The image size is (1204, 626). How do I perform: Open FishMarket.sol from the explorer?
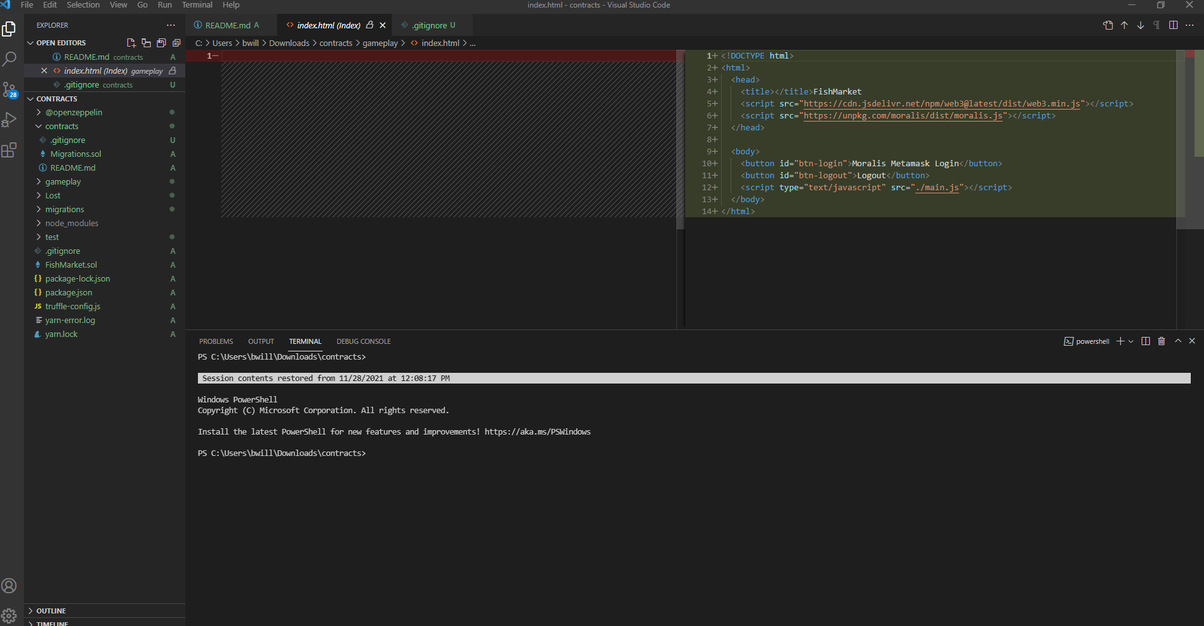click(x=71, y=265)
